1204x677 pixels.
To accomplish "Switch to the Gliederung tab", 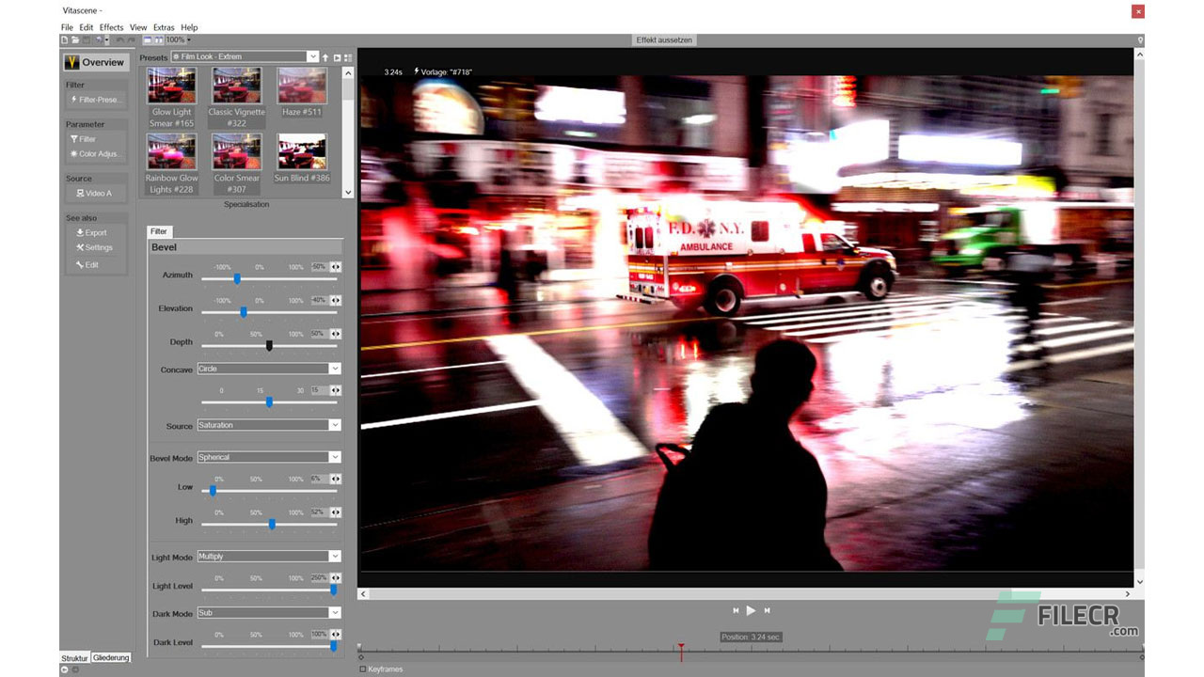I will 111,658.
